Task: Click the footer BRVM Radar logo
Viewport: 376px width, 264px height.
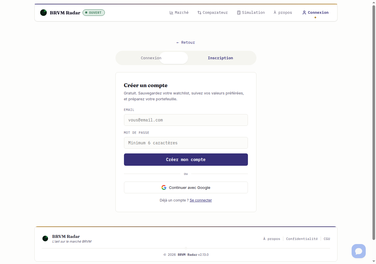Action: pos(45,238)
